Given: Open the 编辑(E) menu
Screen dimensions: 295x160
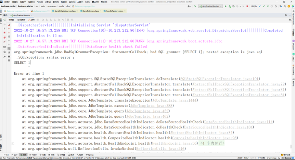Looking at the screenshot, I should (15, 2).
